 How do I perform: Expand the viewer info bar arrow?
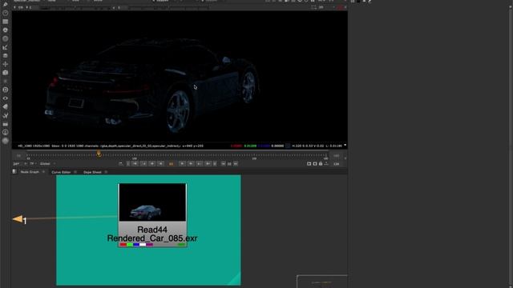[345, 146]
